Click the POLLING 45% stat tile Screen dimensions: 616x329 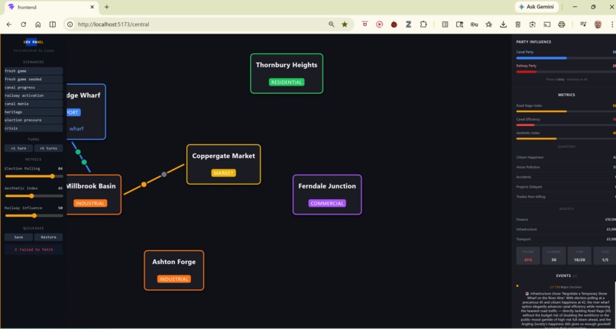[x=527, y=256]
